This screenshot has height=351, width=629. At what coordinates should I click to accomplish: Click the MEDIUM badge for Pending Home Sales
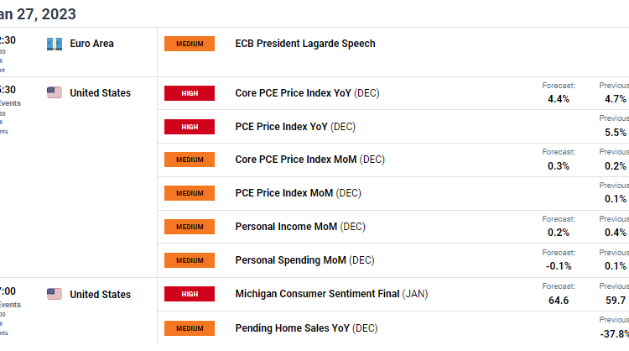[x=190, y=327]
